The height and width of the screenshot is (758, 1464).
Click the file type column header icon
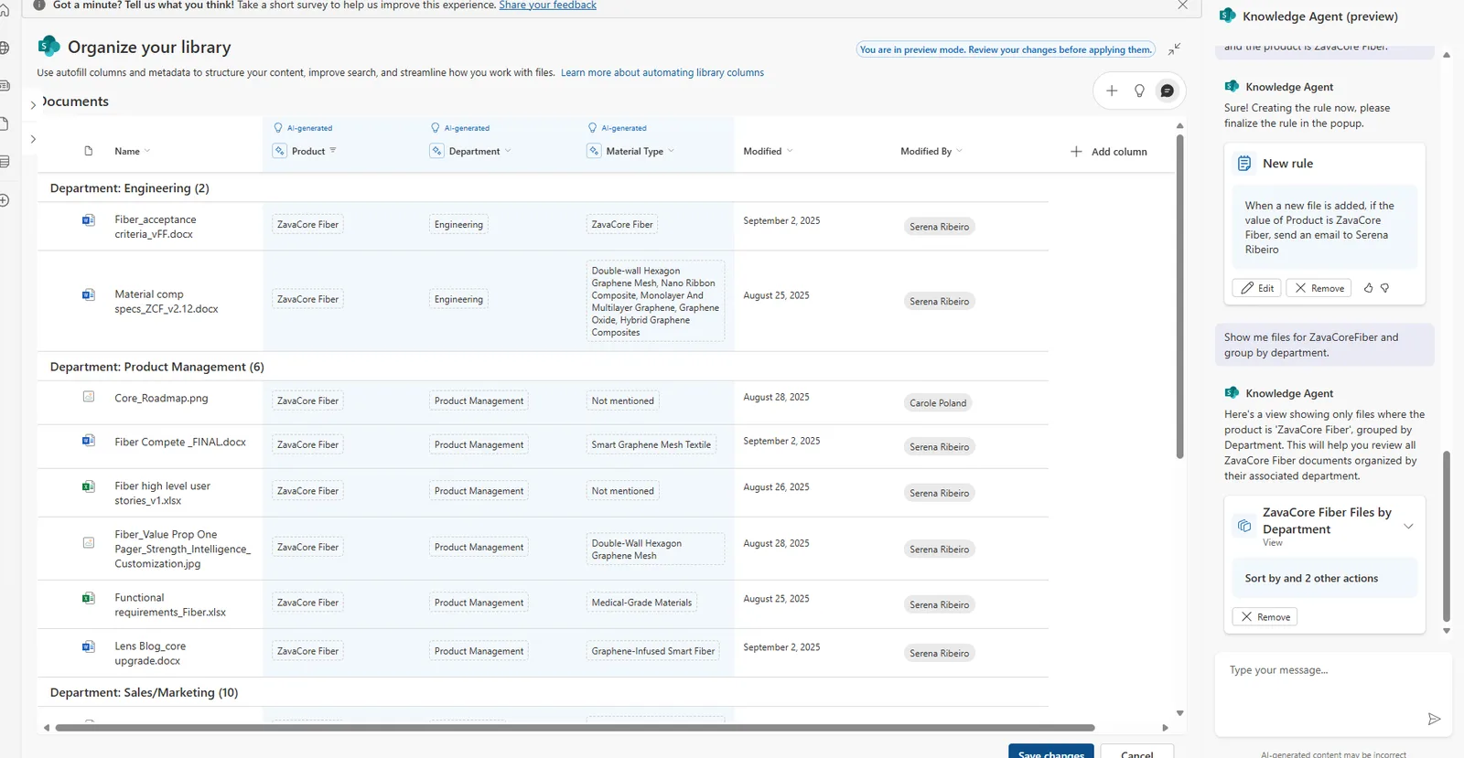pos(89,151)
